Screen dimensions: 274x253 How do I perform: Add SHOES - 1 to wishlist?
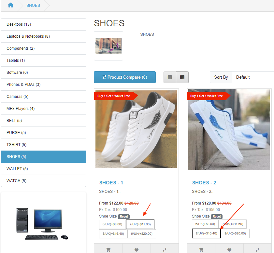[x=137, y=249]
